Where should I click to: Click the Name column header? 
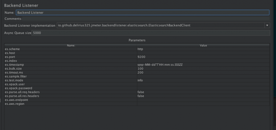tap(71, 45)
